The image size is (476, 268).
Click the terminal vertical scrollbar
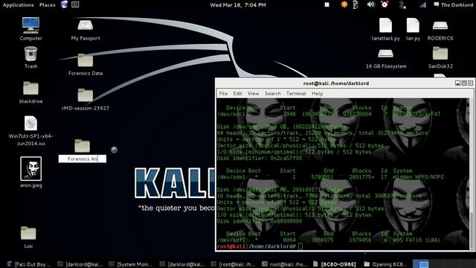tap(472, 173)
